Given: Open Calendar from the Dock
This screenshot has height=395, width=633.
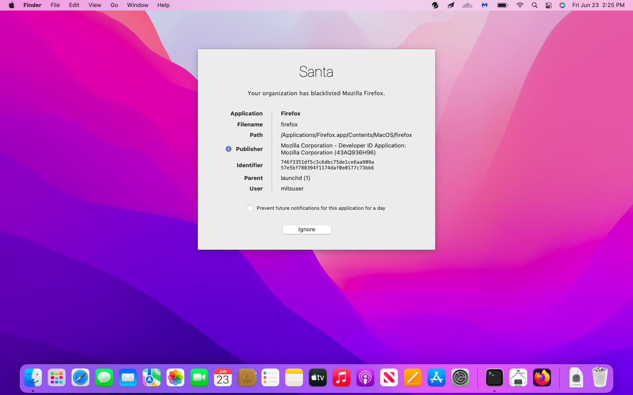Looking at the screenshot, I should tap(223, 377).
